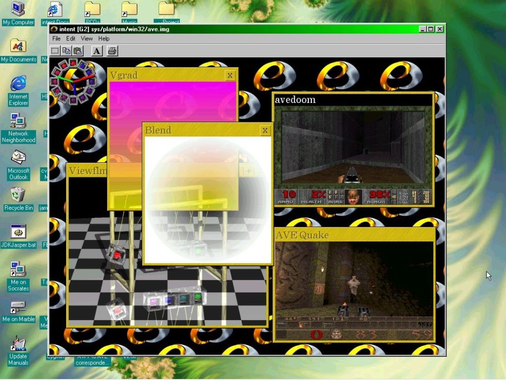Click the intent program icon in the title bar

53,29
